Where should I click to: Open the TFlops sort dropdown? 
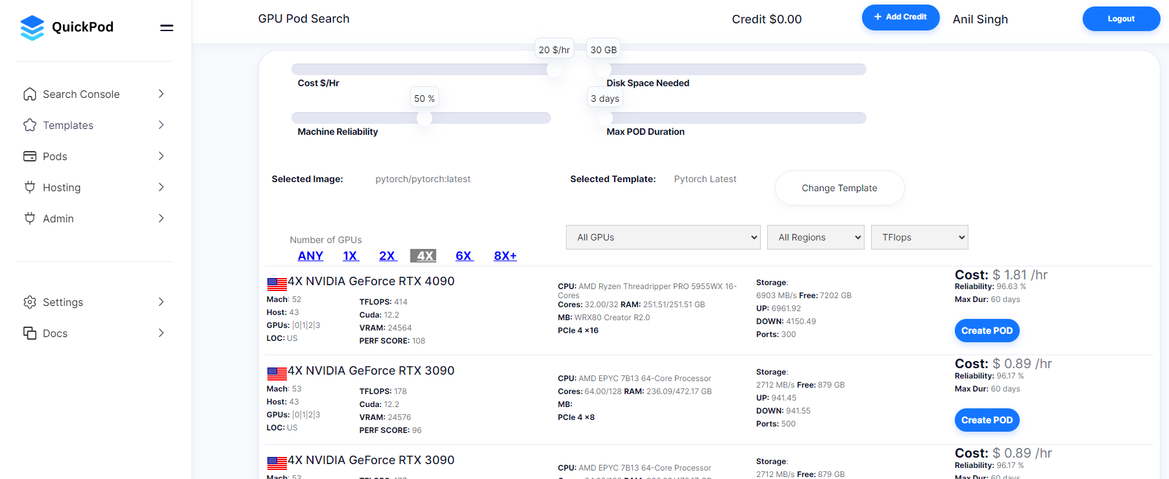click(x=920, y=237)
